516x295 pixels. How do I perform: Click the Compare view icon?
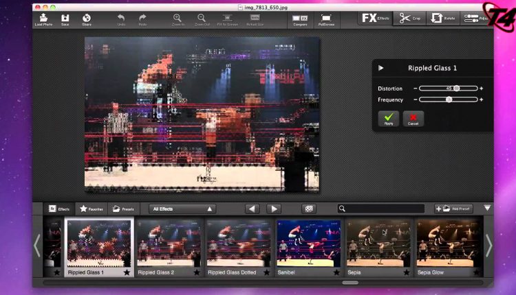tap(300, 20)
